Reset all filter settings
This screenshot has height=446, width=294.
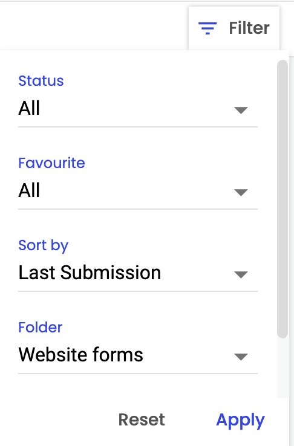point(142,419)
